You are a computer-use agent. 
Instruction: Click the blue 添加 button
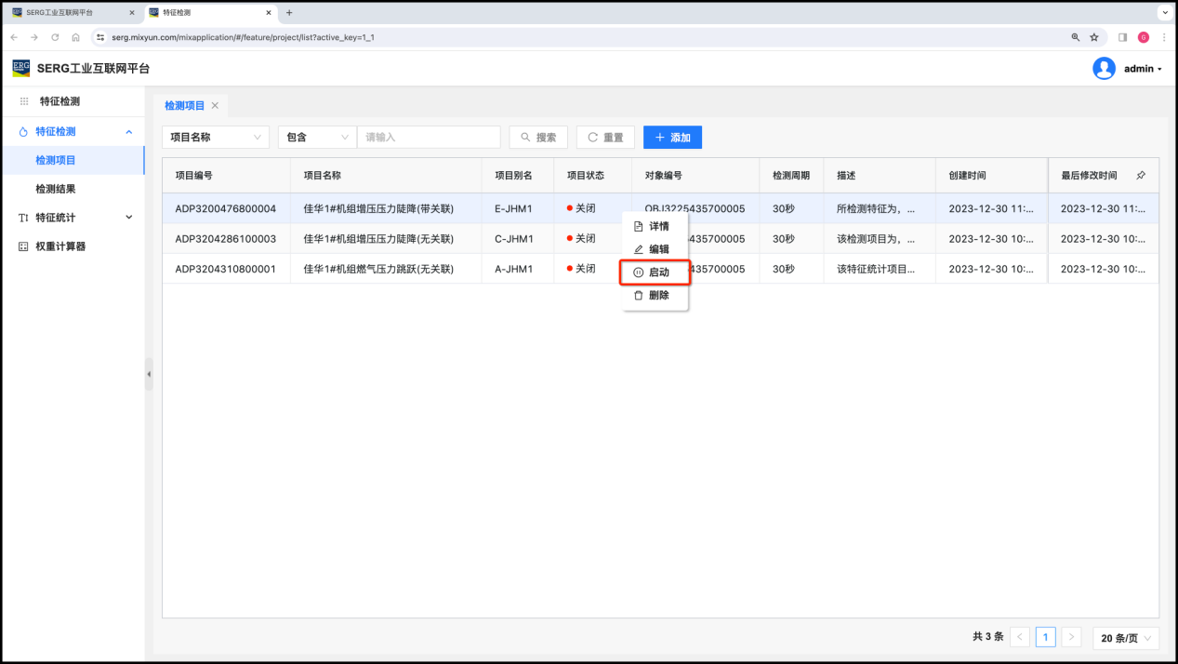[x=672, y=138]
